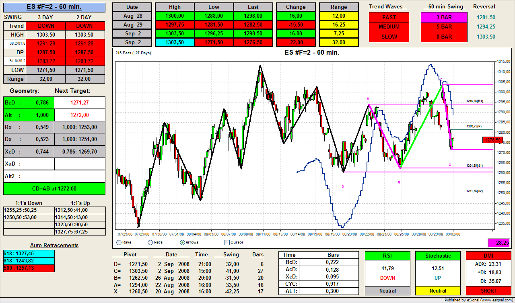Click the red DMI indicator header
515x303 pixels.
click(488, 256)
